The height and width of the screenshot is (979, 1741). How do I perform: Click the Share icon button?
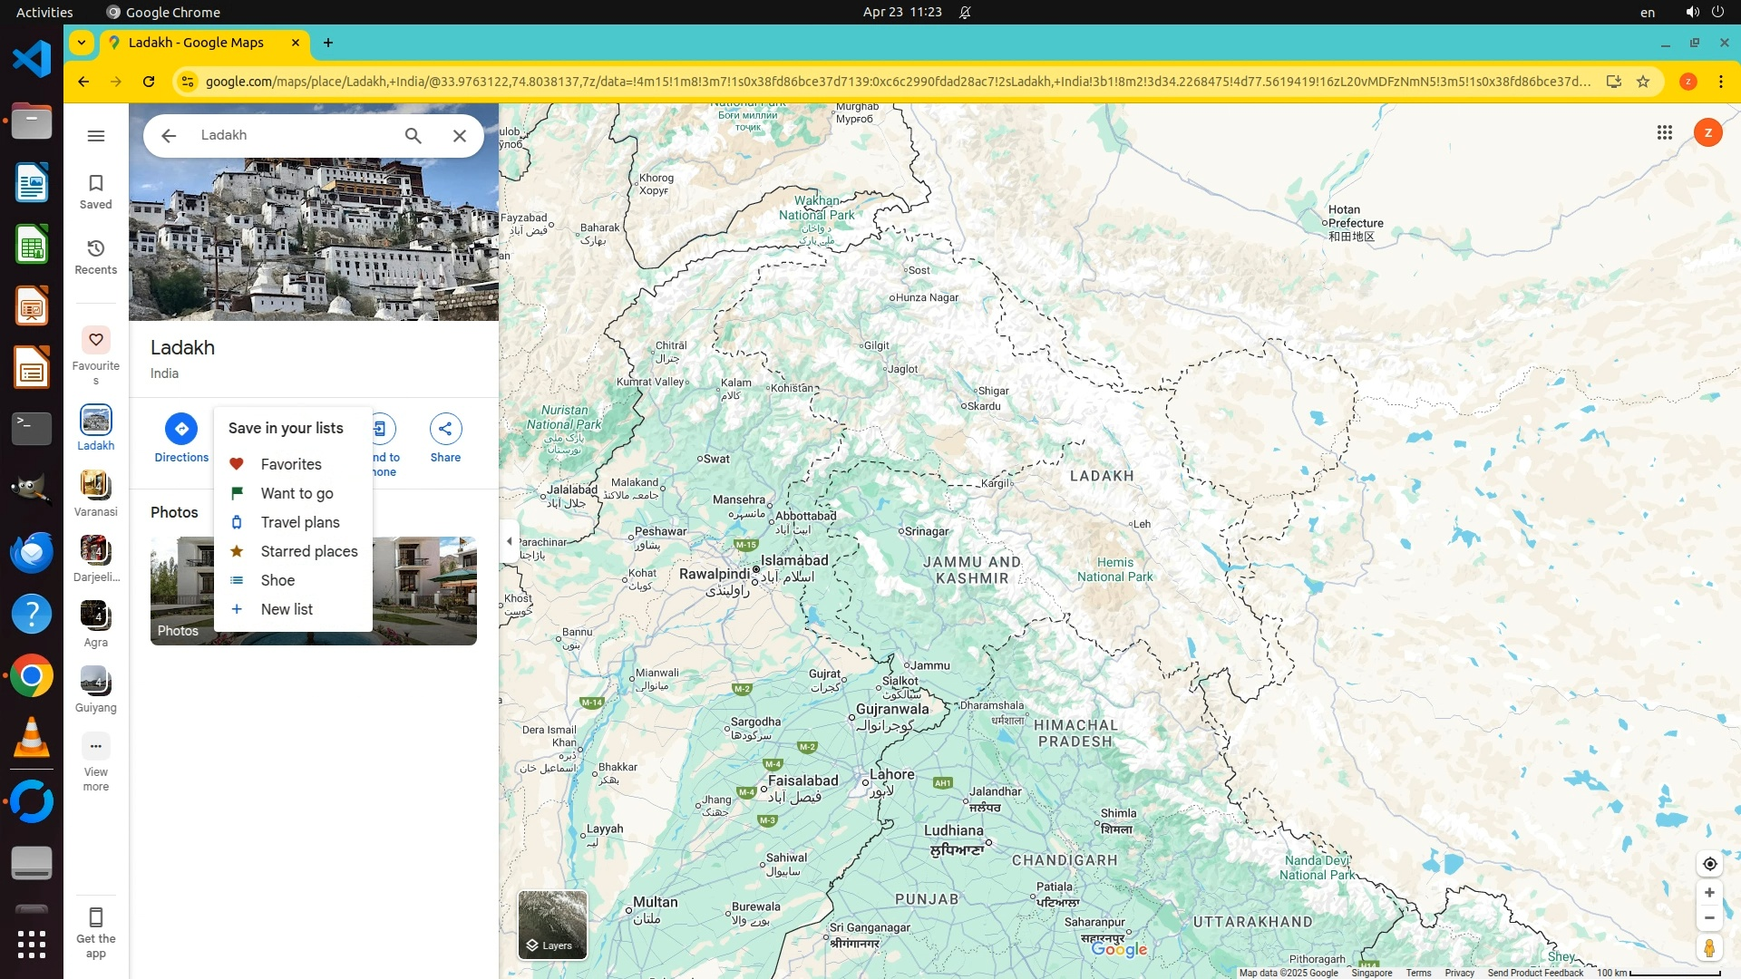[445, 429]
